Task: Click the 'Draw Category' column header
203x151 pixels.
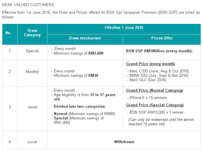Action: click(32, 34)
